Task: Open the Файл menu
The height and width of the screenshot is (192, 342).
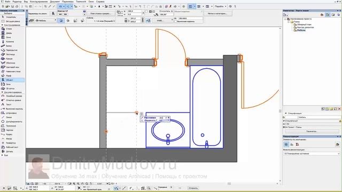Action: 7,2
